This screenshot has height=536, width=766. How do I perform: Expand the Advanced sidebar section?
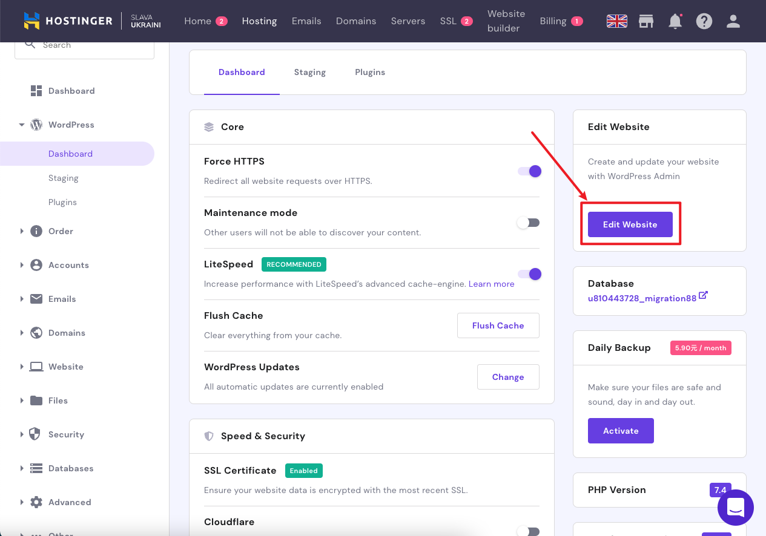(x=22, y=502)
